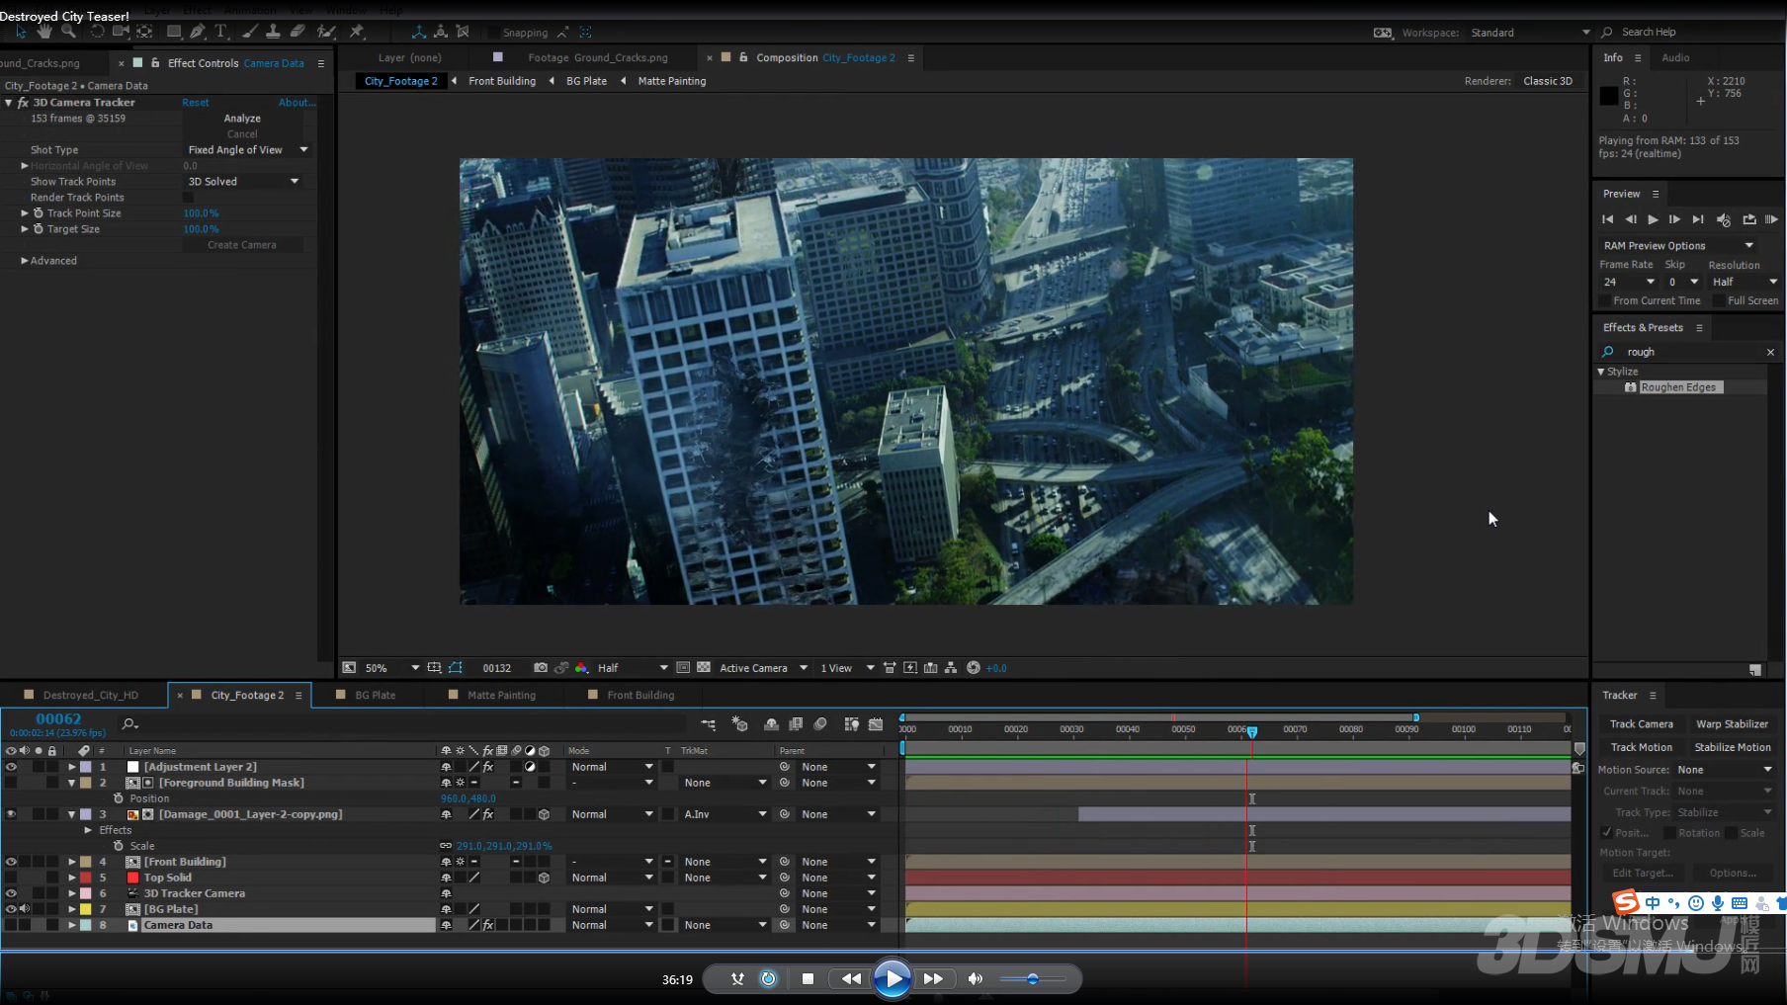Check Full Screen preview option
1787x1005 pixels.
[x=1719, y=300]
